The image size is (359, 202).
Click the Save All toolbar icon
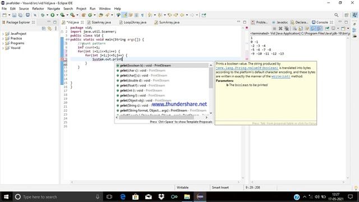point(20,15)
